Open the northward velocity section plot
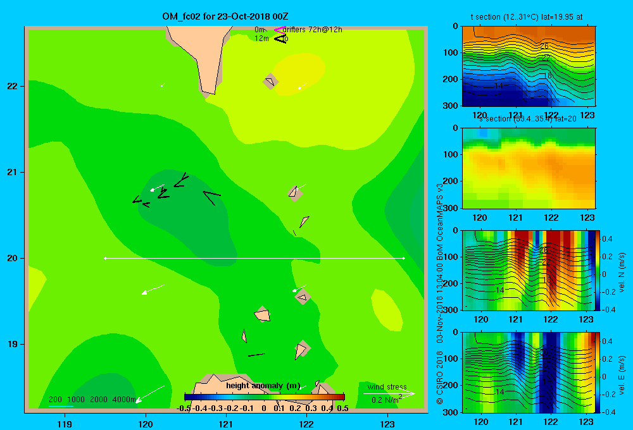Screen dimensions: 633x430 click(529, 270)
